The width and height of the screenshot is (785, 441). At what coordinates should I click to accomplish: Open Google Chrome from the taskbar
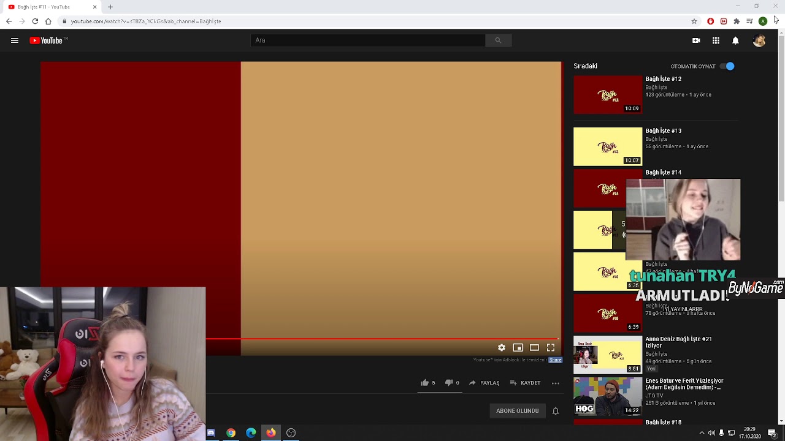231,433
